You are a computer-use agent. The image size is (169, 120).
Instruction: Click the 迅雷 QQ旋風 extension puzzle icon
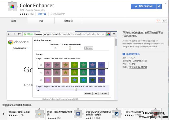pos(117,114)
